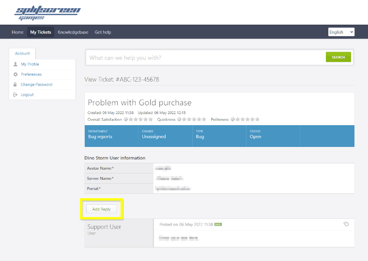368x261 pixels.
Task: Rate Quickness with the third star
Action: [x=194, y=119]
